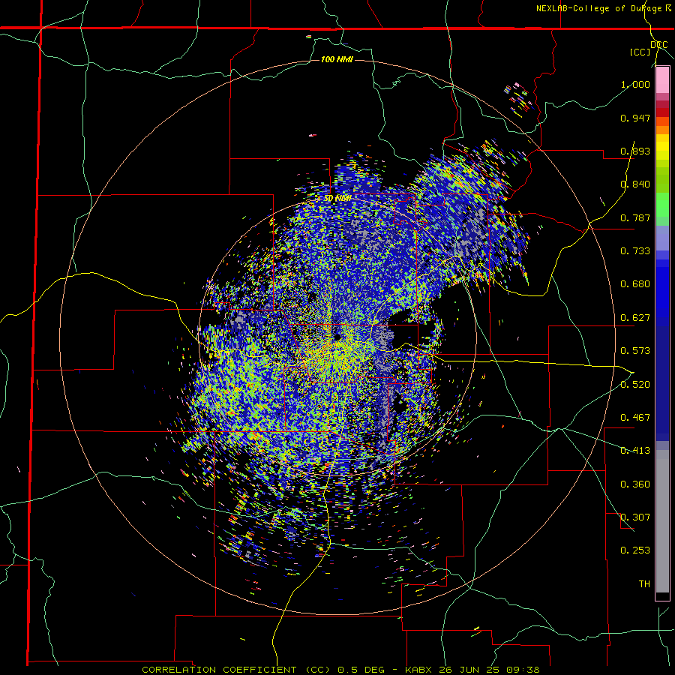This screenshot has width=675, height=675.
Task: Click the 0.573 color scale label
Action: 635,351
